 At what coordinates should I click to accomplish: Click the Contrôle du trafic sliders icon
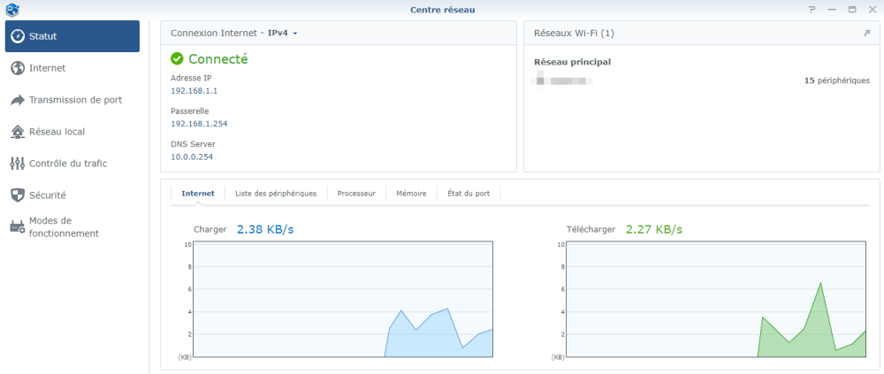(18, 164)
